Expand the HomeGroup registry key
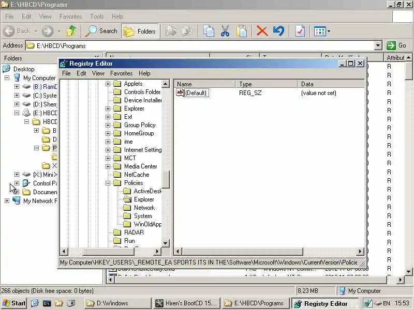Image resolution: width=414 pixels, height=310 pixels. tap(108, 133)
